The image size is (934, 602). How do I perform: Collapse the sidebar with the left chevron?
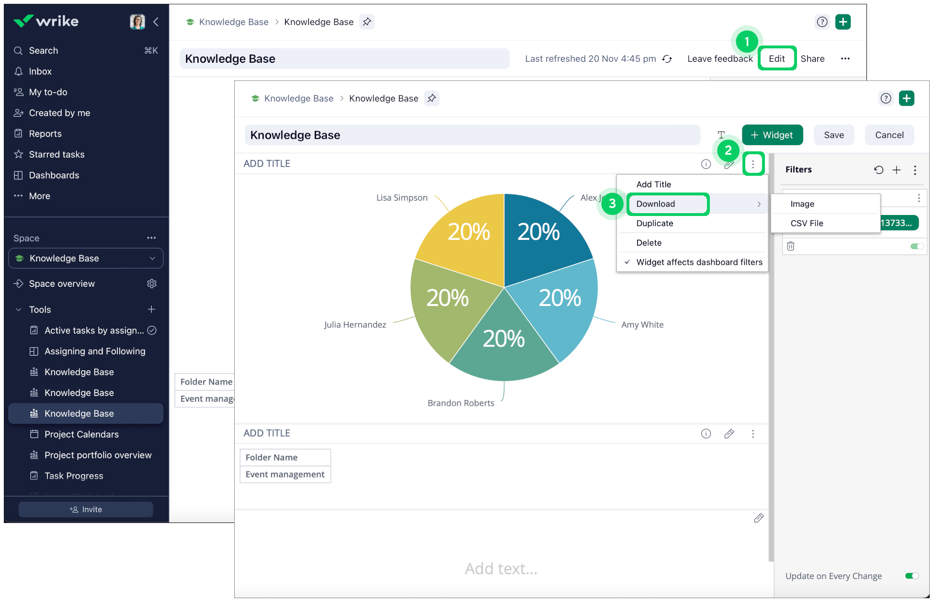point(156,22)
